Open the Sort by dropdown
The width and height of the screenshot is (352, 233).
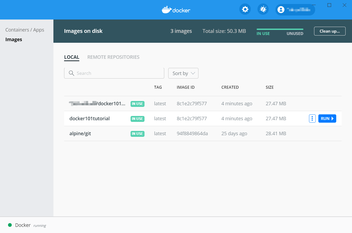[183, 73]
